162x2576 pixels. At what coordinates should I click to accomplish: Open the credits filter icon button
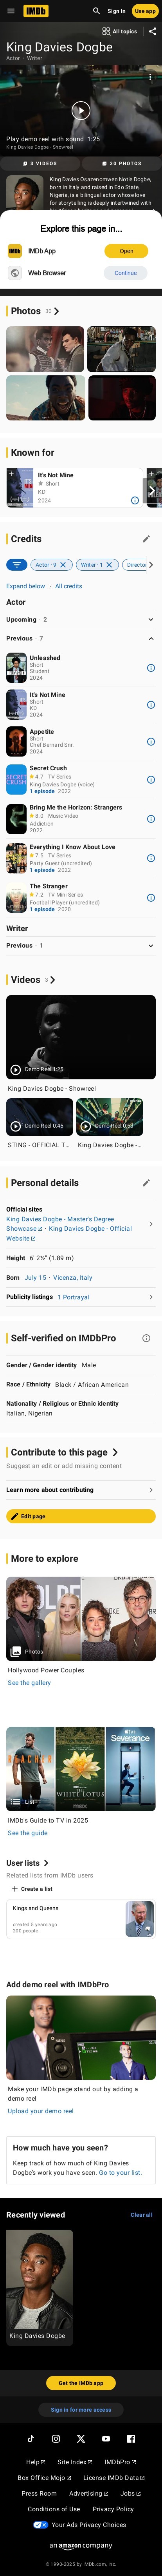coord(17,564)
